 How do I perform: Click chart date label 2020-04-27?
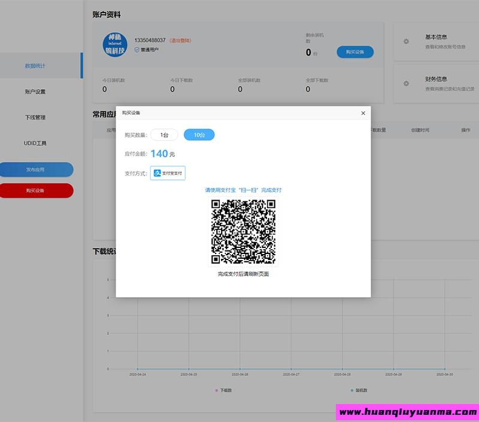pos(291,374)
